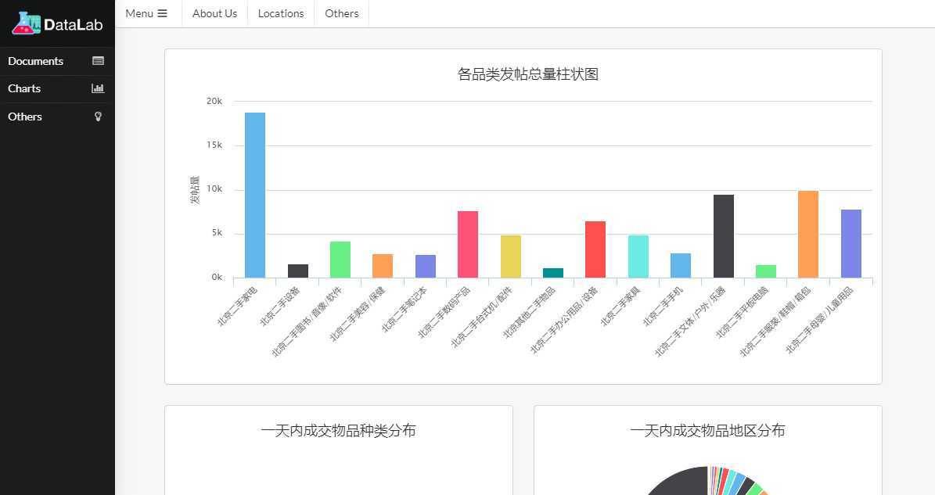Click the pink 北京二手数码产品 bar
Image resolution: width=935 pixels, height=495 pixels.
pyautogui.click(x=468, y=244)
